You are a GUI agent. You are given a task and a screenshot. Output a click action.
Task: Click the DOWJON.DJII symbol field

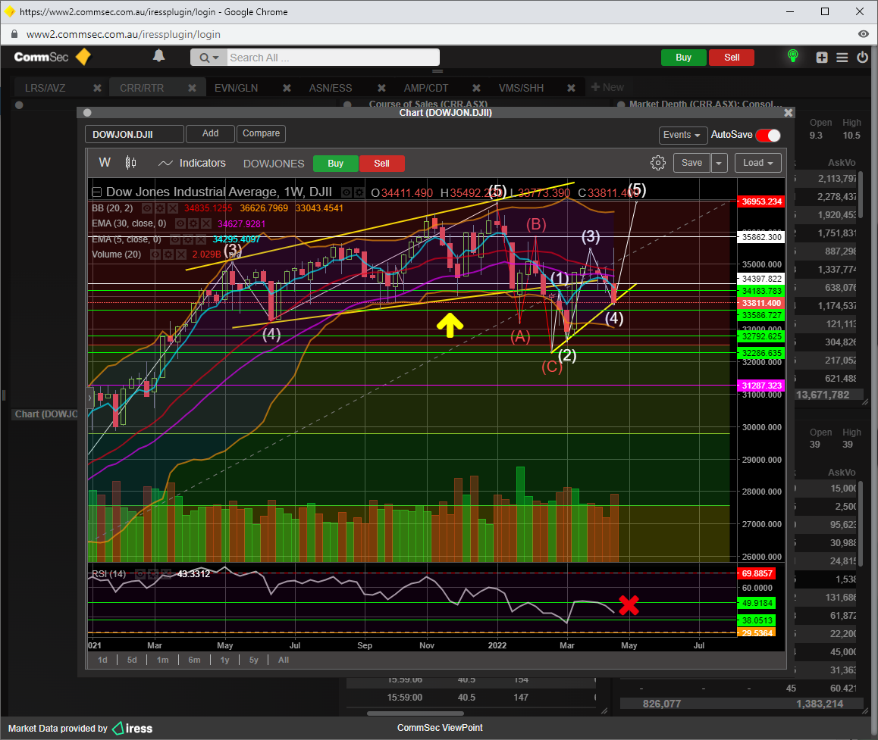134,134
